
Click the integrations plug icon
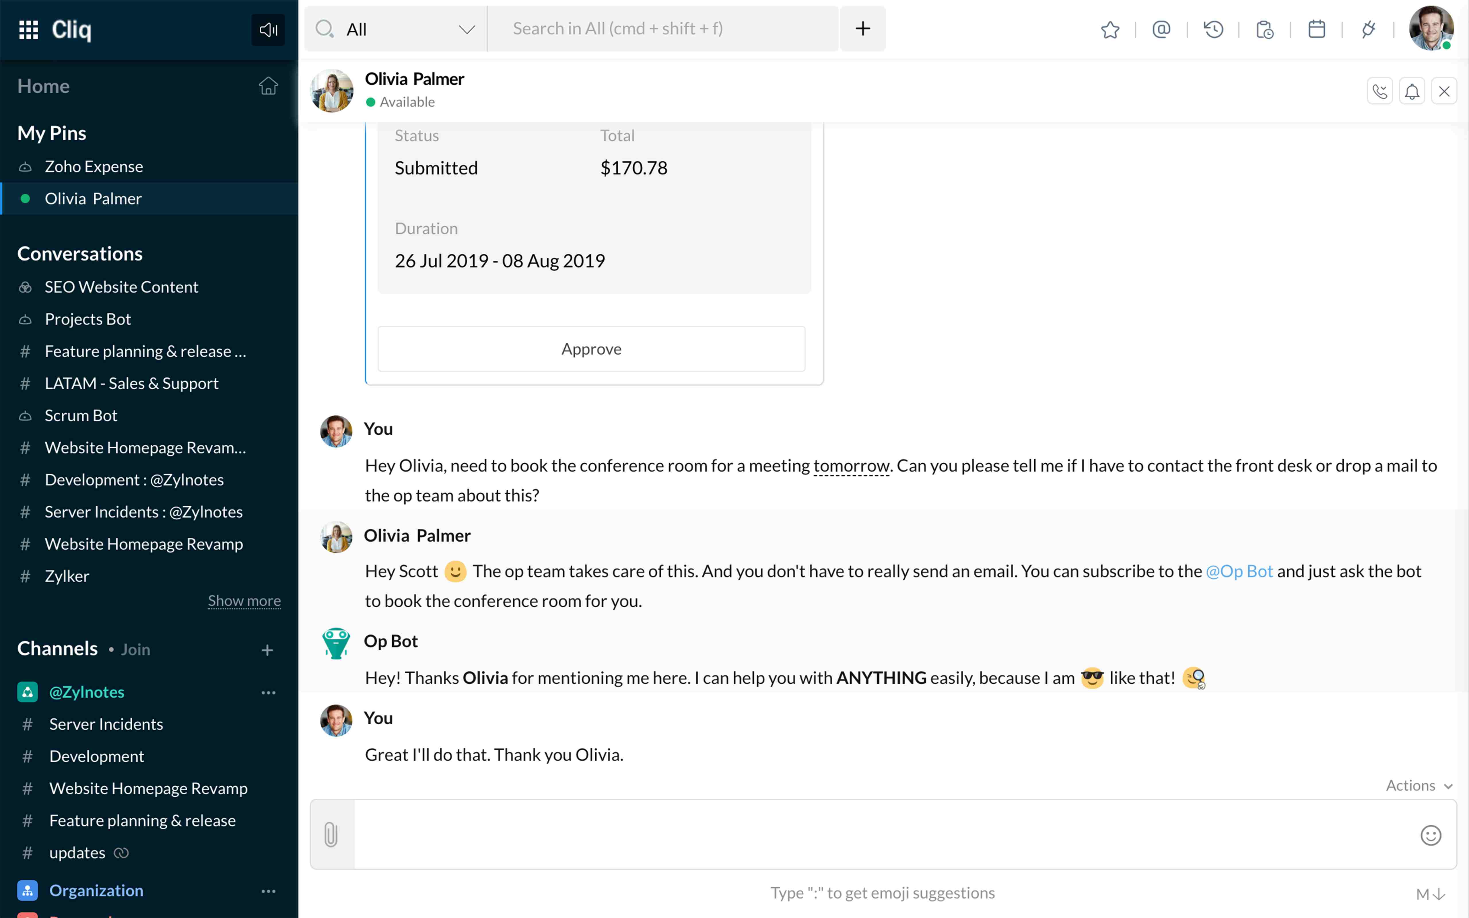pos(1368,29)
